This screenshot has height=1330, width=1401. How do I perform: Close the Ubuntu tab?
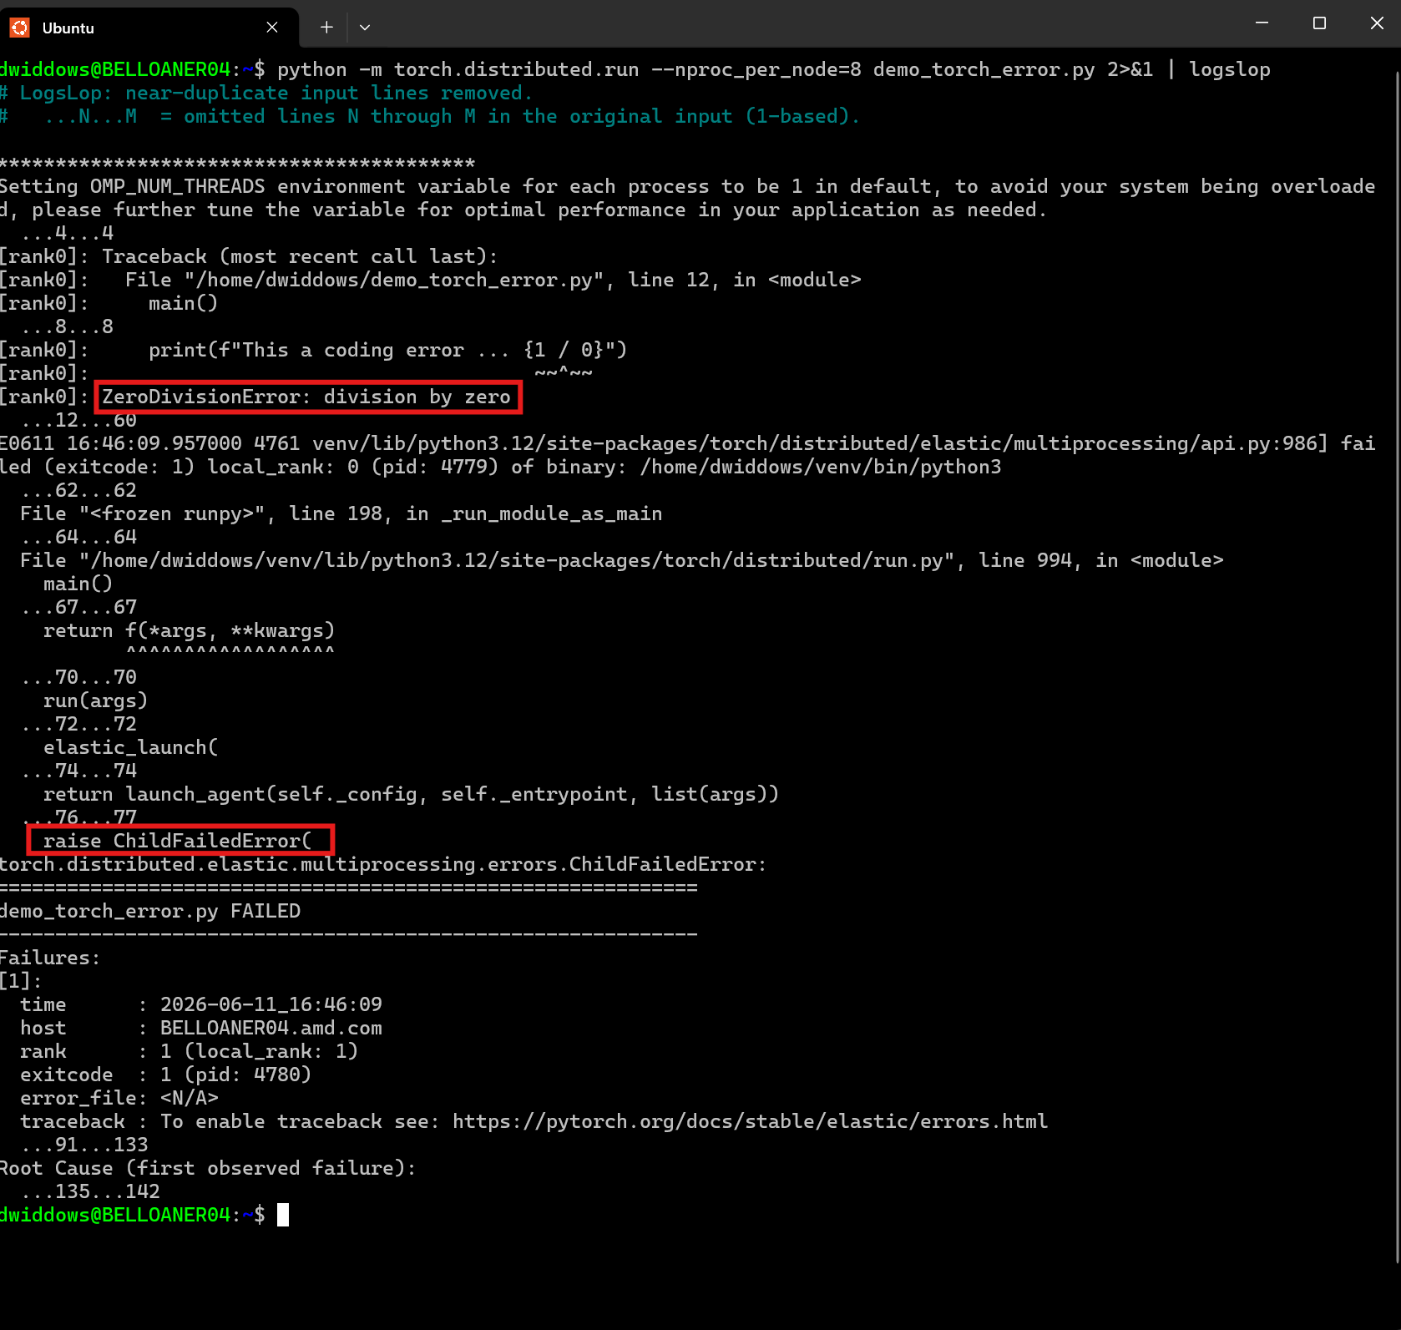click(272, 28)
